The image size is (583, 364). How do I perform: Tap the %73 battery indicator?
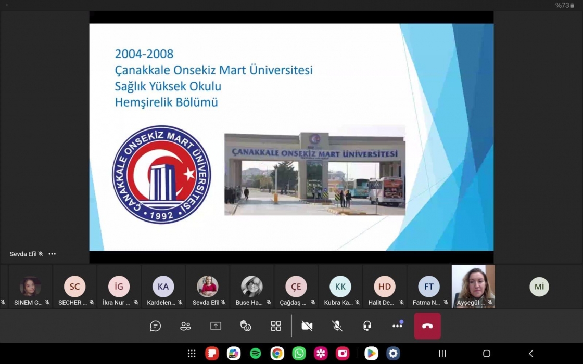click(x=565, y=5)
